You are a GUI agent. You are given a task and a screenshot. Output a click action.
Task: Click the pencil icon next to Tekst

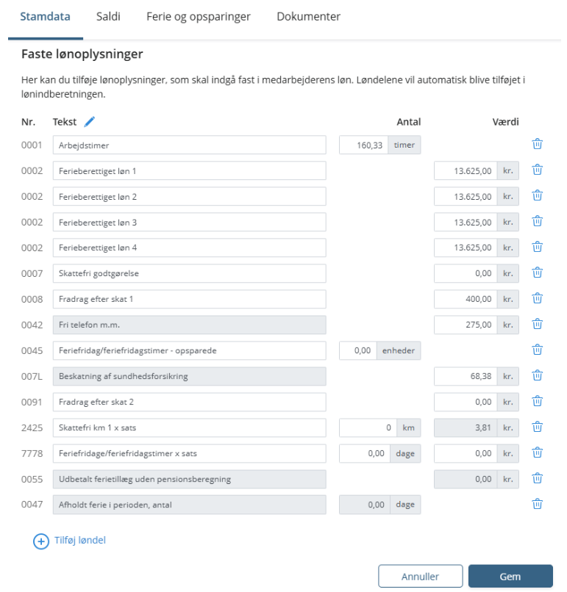[90, 122]
